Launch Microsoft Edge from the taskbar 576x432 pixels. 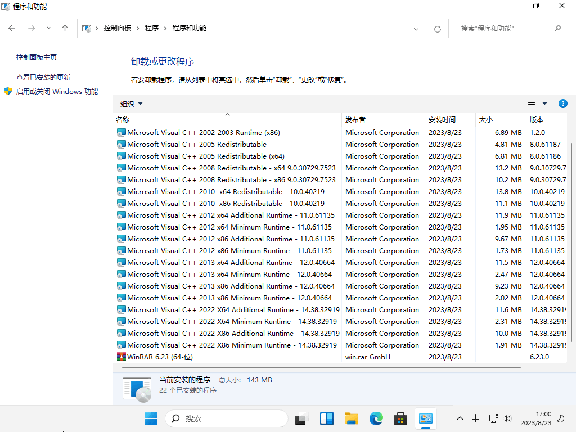[x=376, y=418]
